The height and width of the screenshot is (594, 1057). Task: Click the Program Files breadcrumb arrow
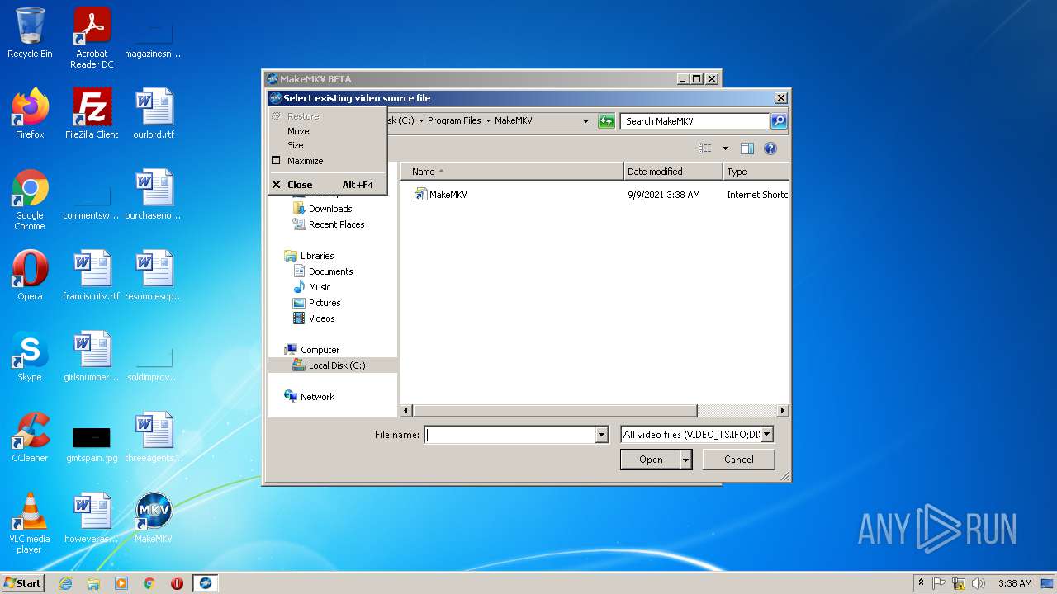click(487, 121)
